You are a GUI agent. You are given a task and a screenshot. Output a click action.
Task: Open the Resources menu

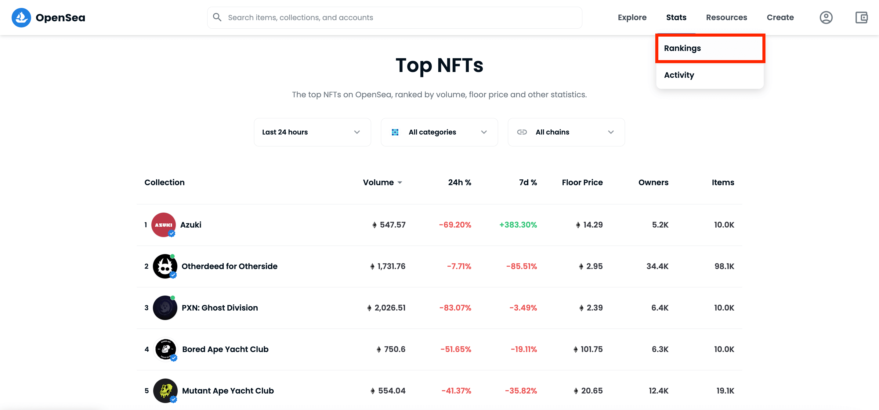pos(726,17)
